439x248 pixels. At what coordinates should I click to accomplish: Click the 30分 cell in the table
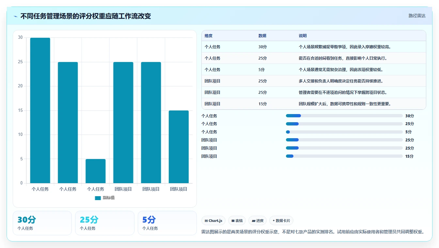click(x=262, y=47)
